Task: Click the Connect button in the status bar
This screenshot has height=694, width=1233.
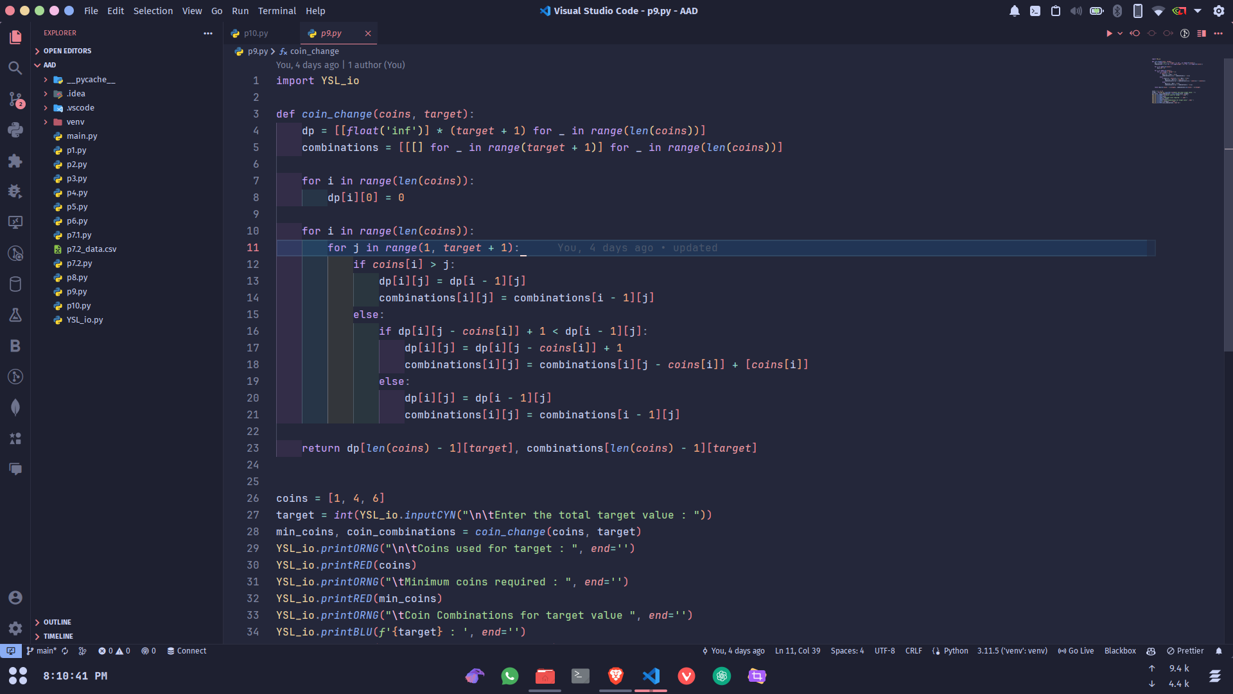Action: pyautogui.click(x=187, y=651)
